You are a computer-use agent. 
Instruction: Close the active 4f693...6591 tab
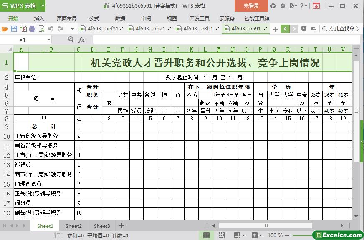(x=265, y=29)
